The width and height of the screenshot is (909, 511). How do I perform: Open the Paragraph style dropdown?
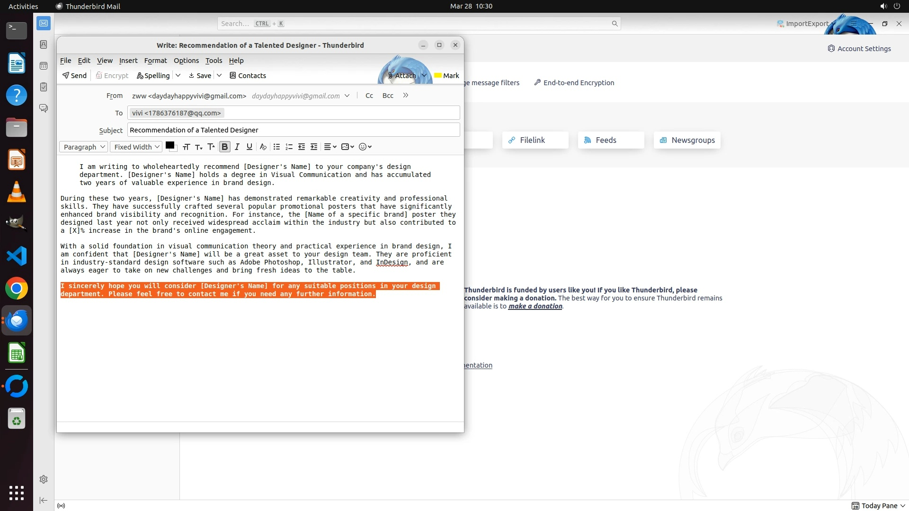pyautogui.click(x=84, y=147)
